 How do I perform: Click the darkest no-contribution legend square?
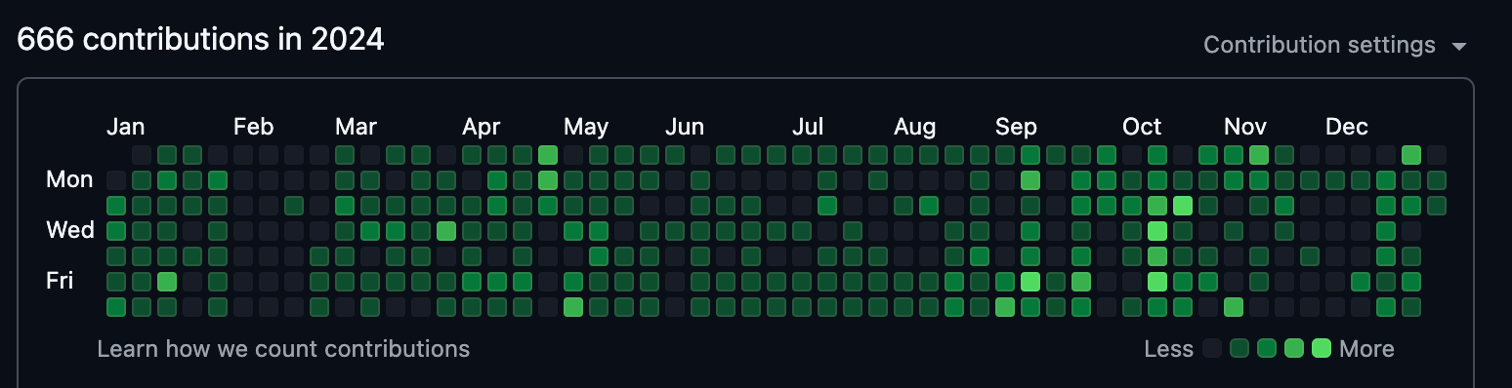[x=1213, y=349]
